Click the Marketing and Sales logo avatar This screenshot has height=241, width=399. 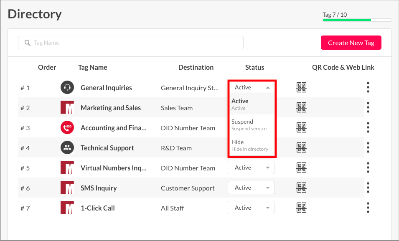(67, 107)
